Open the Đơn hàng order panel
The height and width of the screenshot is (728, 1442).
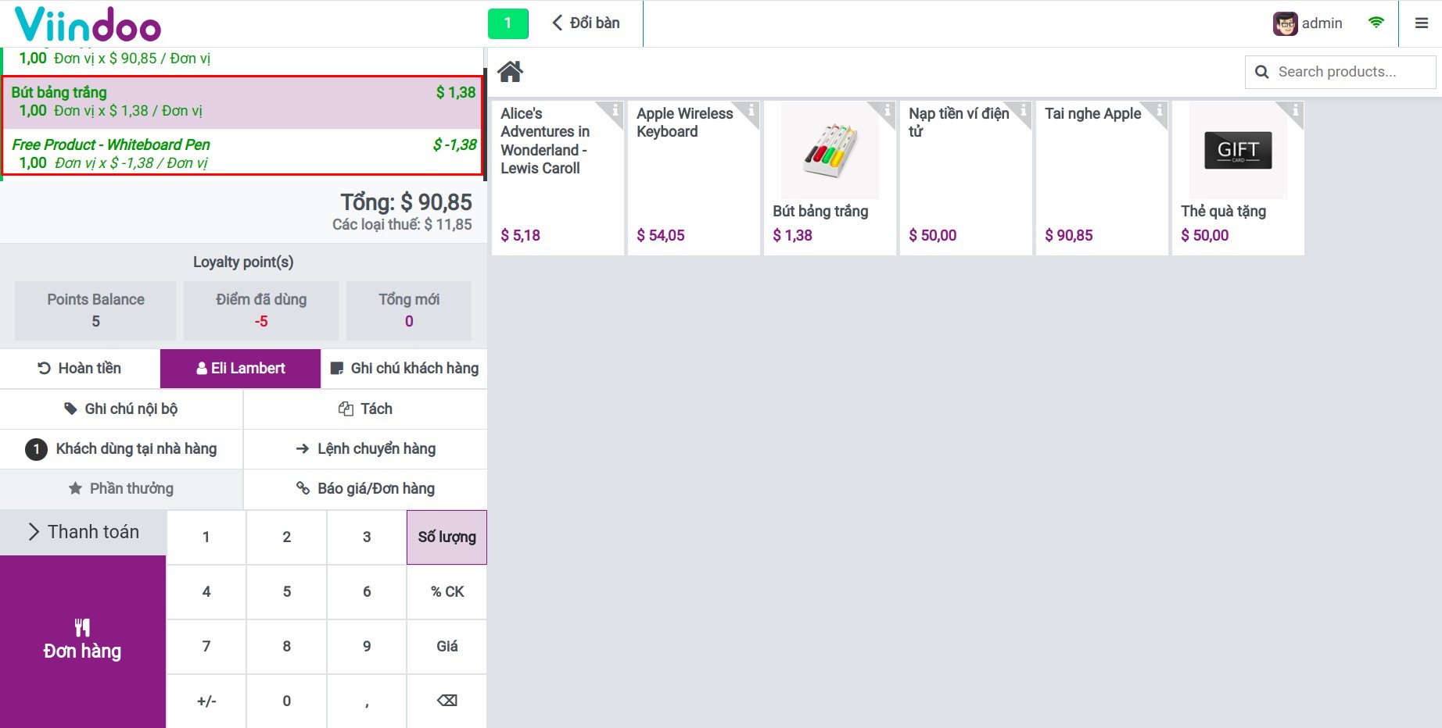point(83,641)
